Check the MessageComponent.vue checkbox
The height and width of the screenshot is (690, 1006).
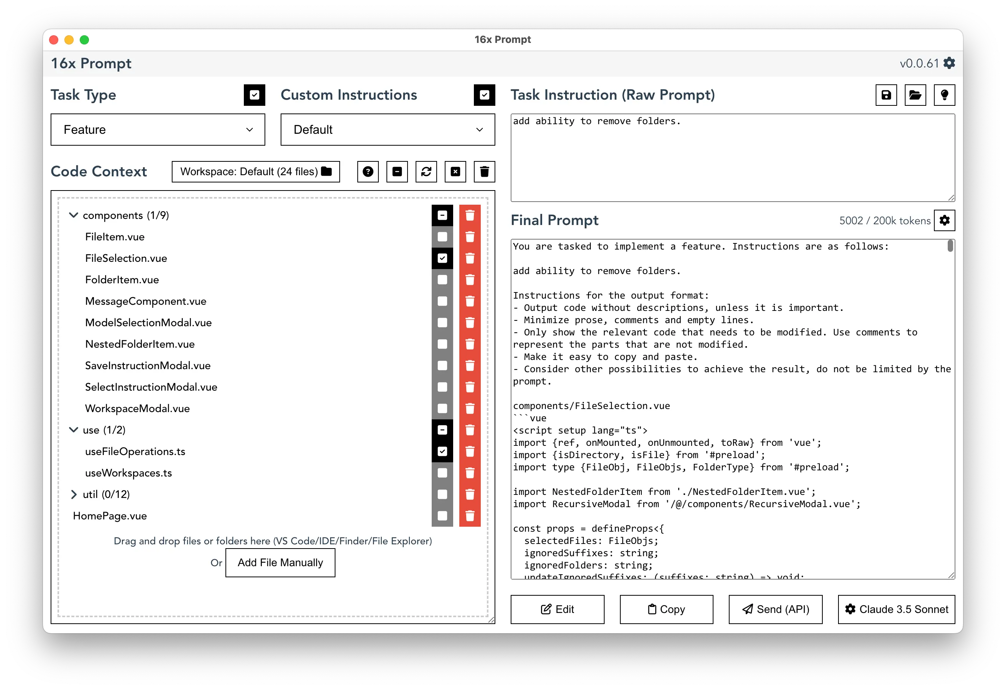coord(442,301)
